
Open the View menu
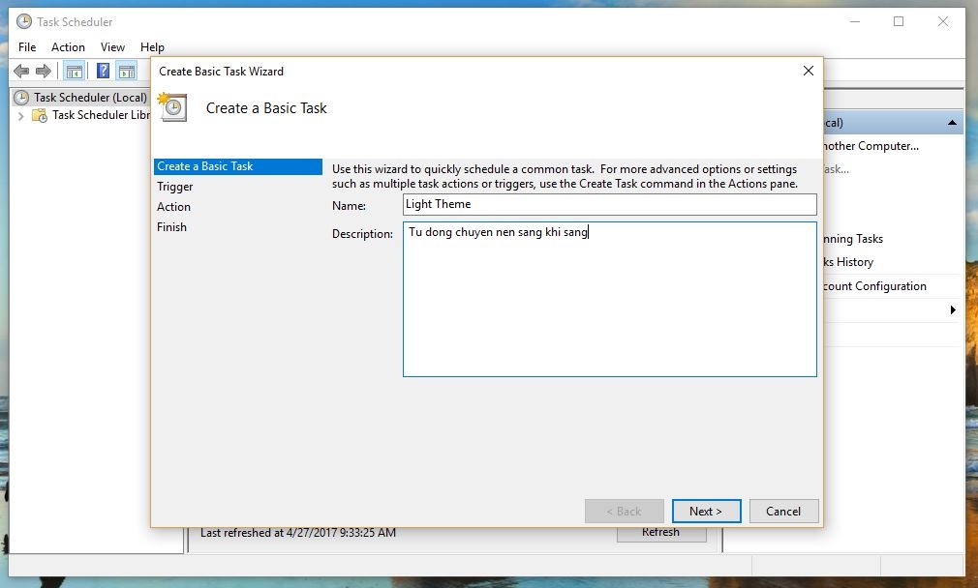click(112, 47)
